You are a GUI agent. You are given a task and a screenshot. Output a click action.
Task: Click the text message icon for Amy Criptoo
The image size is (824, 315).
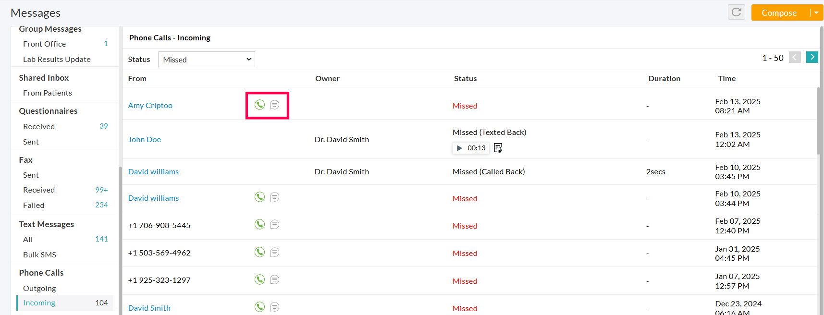[274, 105]
